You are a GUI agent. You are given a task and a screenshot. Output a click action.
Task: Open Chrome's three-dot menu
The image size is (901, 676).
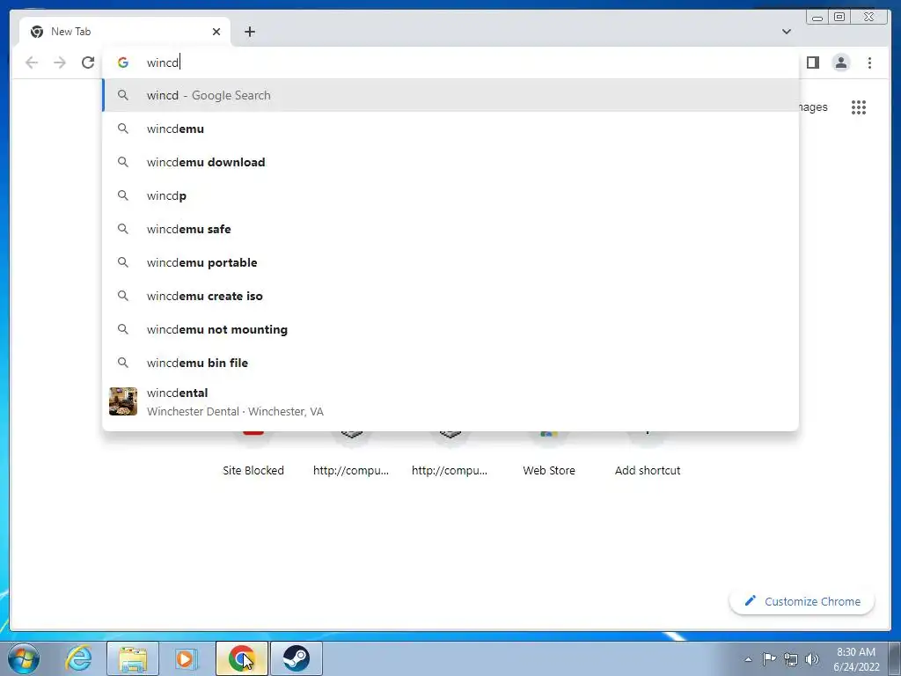point(869,62)
